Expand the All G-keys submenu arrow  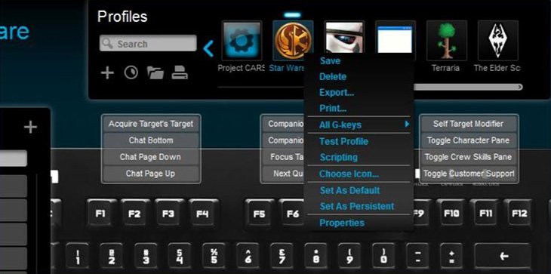(x=407, y=124)
